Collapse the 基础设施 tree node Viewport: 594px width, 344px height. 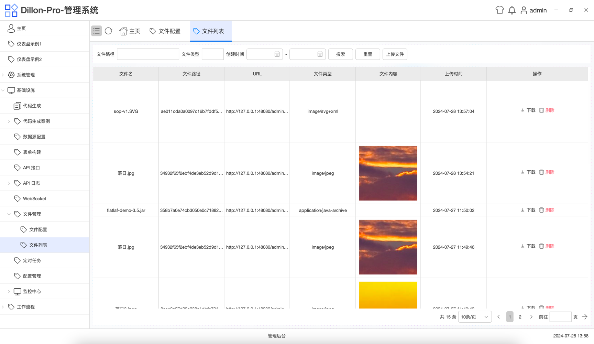tap(3, 90)
